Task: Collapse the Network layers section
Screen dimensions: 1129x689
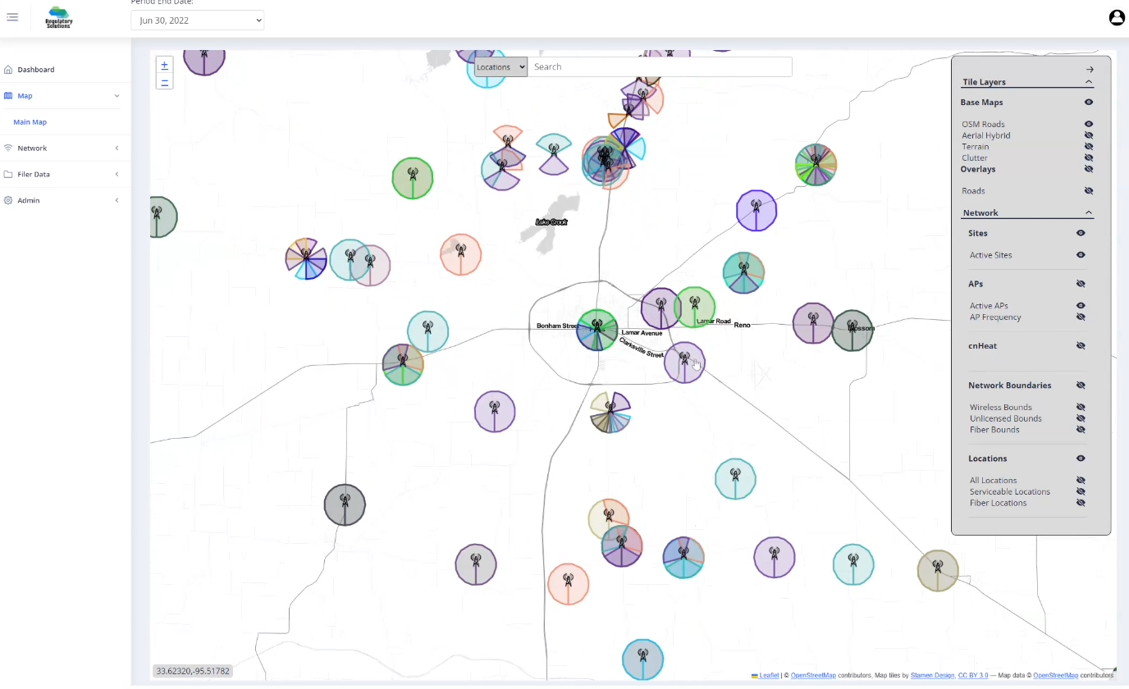Action: [x=1089, y=212]
